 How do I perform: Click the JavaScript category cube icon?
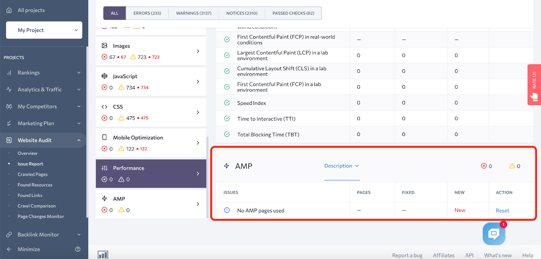[x=104, y=76]
